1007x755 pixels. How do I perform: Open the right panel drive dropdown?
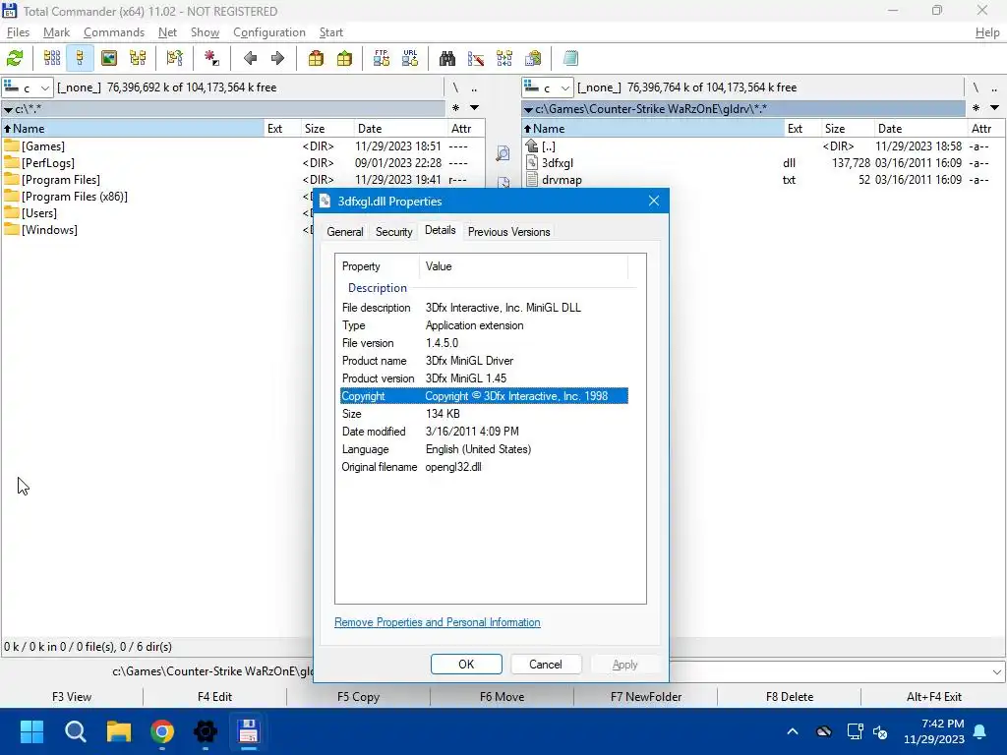[x=565, y=87]
